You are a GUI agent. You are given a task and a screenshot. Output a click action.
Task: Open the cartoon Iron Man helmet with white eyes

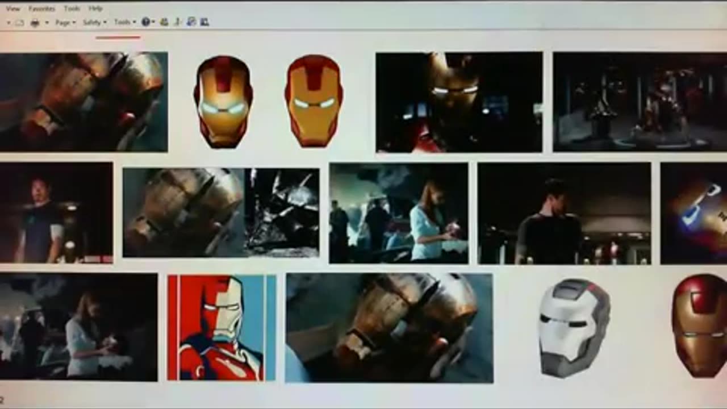click(x=314, y=101)
